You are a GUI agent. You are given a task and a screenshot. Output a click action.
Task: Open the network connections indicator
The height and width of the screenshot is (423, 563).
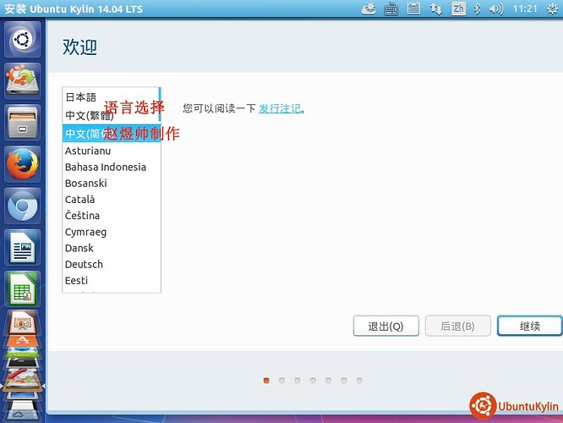[x=436, y=9]
